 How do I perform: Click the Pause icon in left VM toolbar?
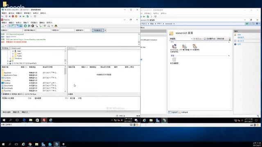point(20,16)
